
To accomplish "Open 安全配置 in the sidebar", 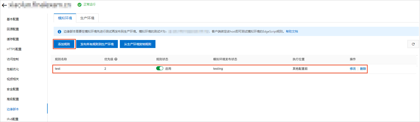I will (x=13, y=89).
